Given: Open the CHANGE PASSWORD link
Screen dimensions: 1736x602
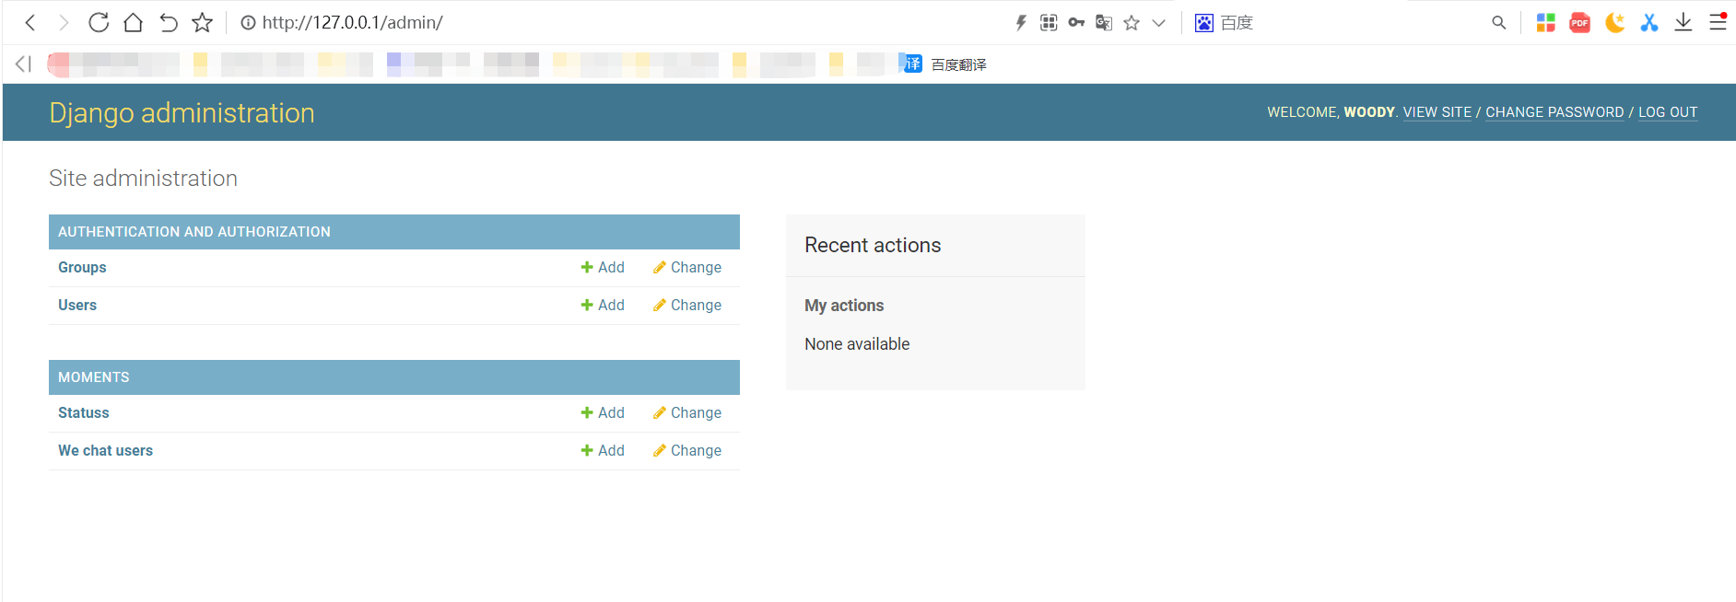Looking at the screenshot, I should (1554, 112).
